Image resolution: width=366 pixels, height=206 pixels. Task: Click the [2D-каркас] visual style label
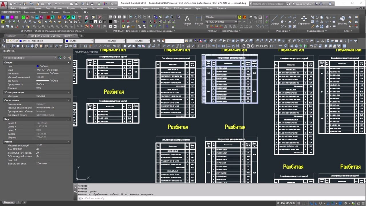pos(92,51)
